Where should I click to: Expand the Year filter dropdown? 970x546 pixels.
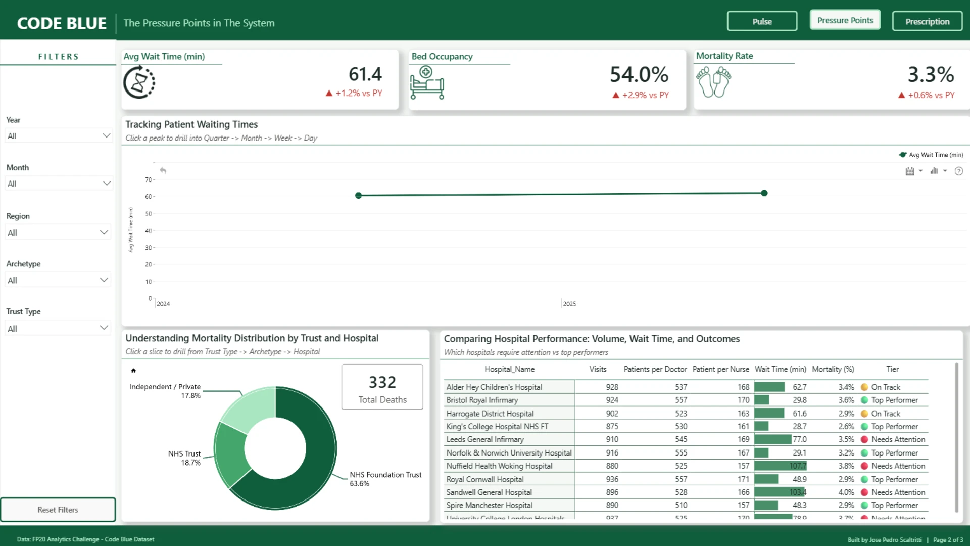59,135
